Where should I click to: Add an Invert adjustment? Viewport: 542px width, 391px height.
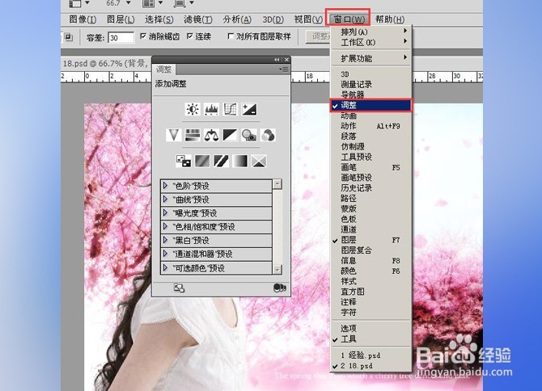point(184,161)
